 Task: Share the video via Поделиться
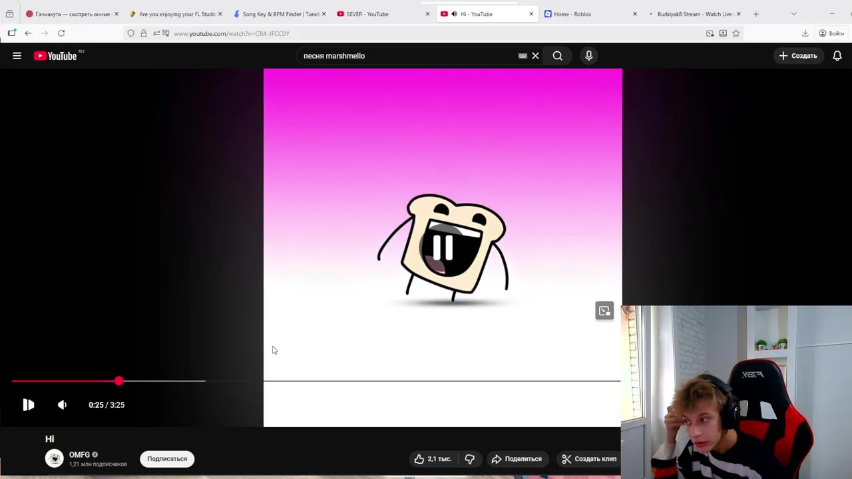click(517, 458)
